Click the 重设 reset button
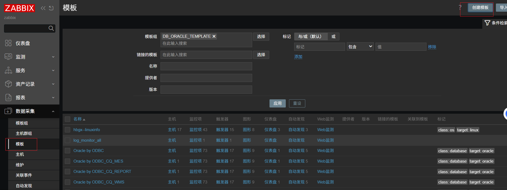Image resolution: width=507 pixels, height=190 pixels. [x=297, y=103]
